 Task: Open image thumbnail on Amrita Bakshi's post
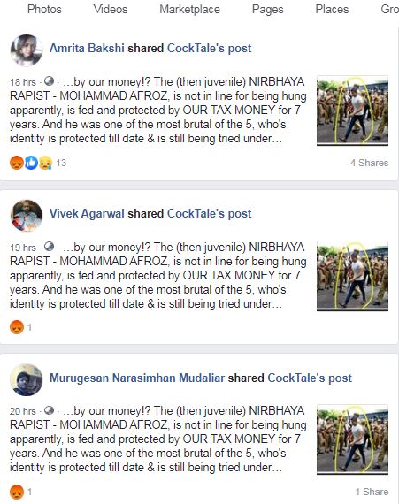pyautogui.click(x=352, y=111)
